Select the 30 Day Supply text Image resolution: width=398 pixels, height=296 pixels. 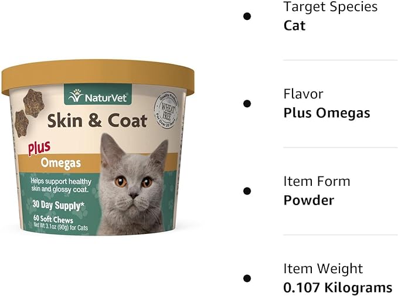click(59, 205)
